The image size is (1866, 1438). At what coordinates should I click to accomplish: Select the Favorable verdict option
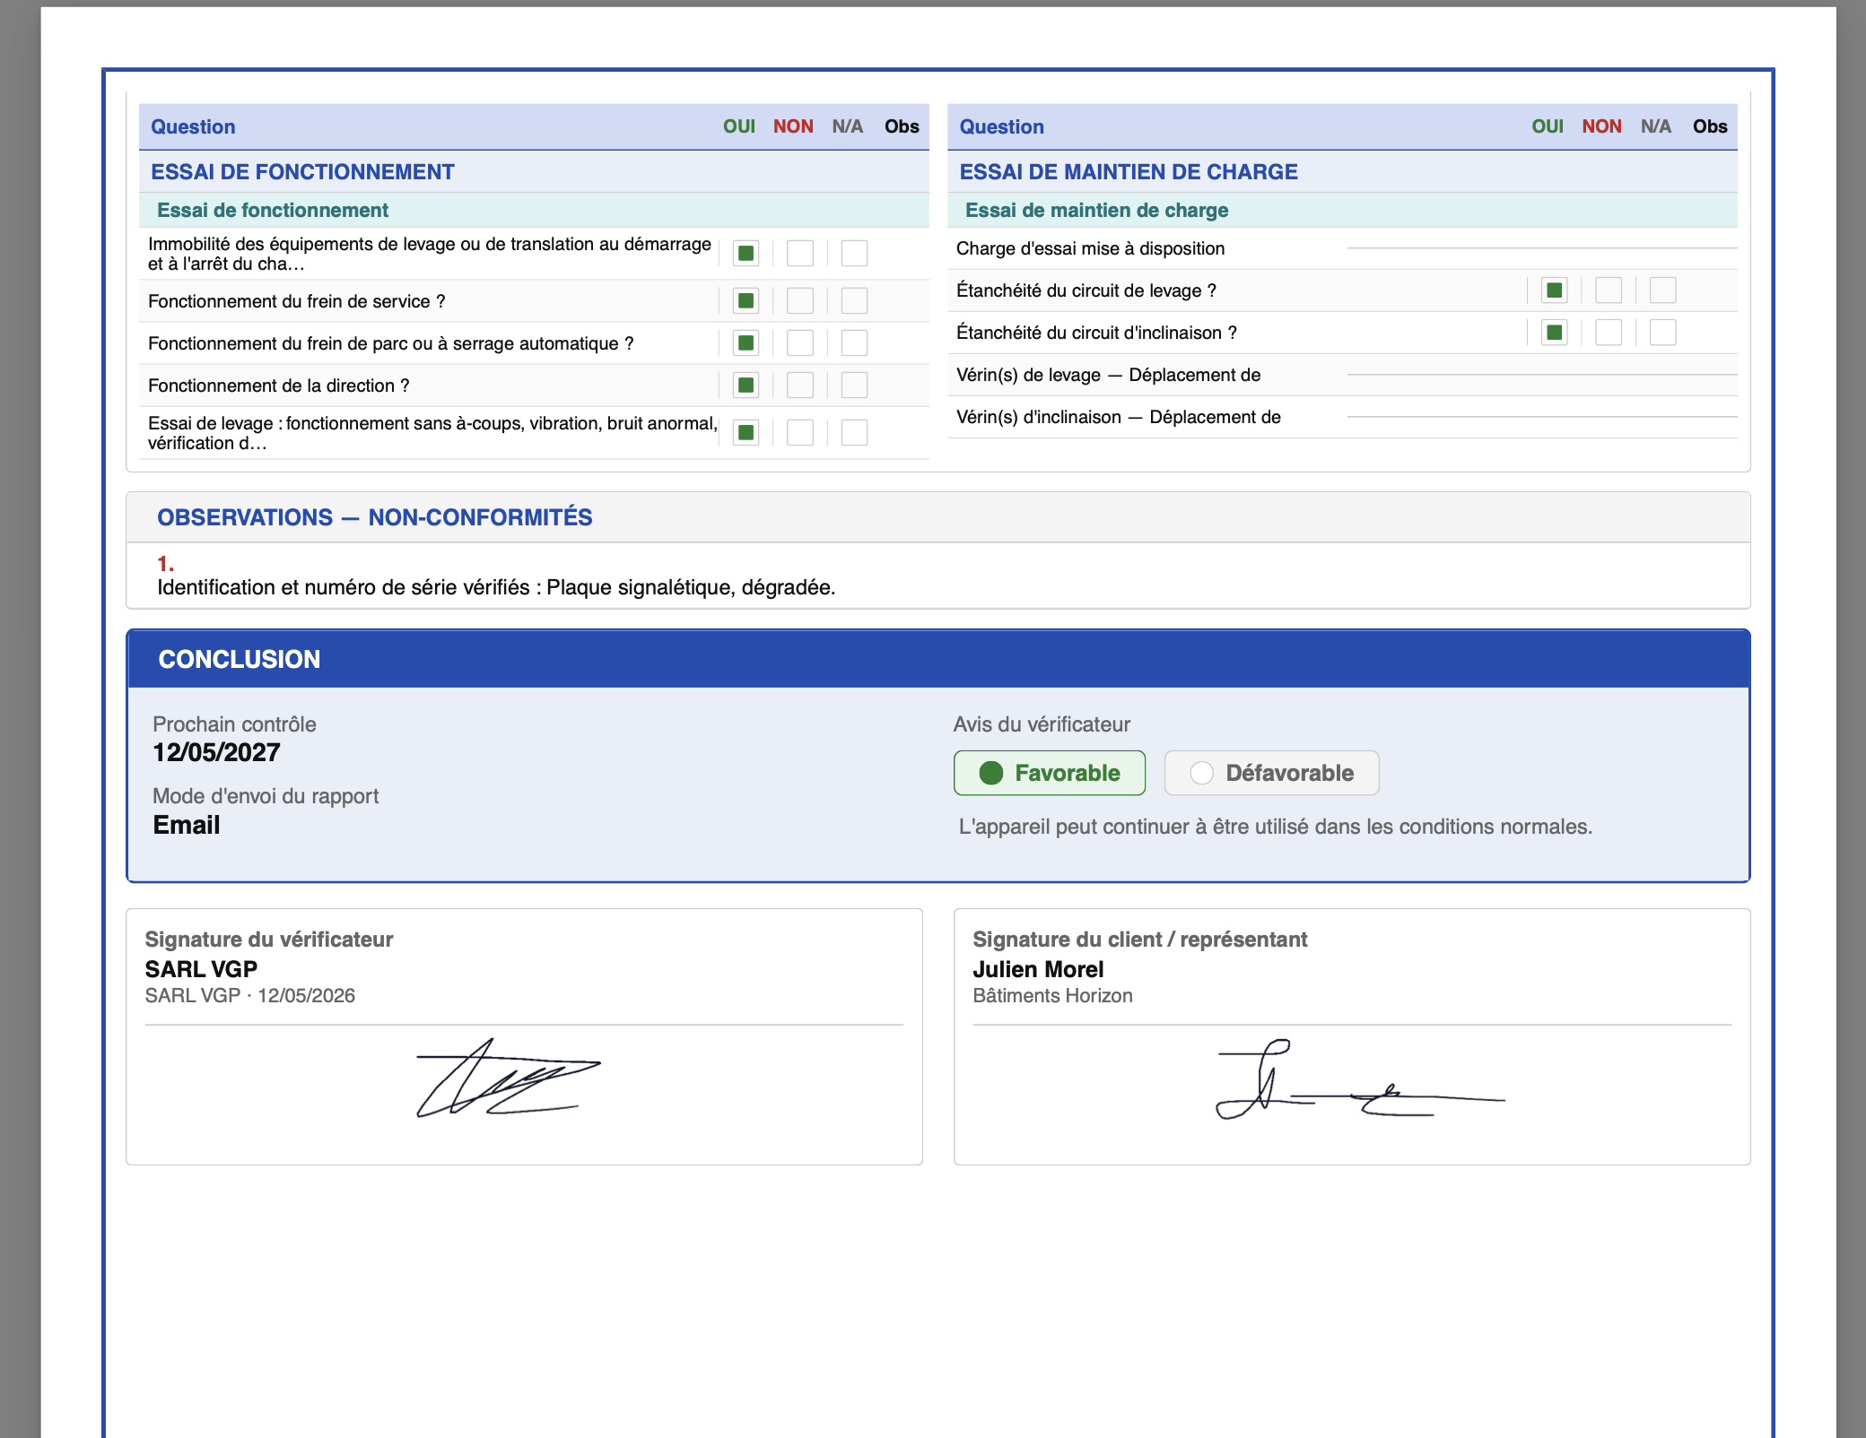pyautogui.click(x=1050, y=773)
